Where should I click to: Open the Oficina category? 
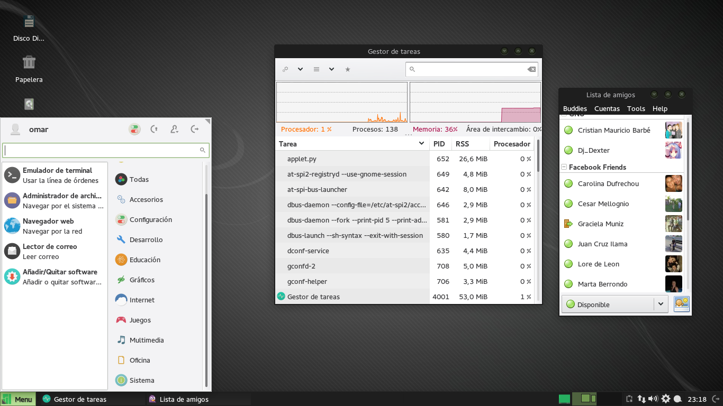158,360
